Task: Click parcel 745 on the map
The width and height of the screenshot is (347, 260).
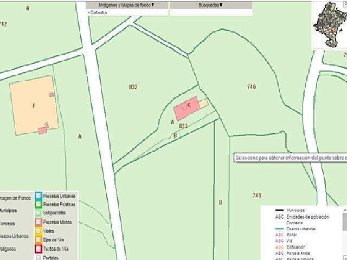Action: [x=257, y=195]
